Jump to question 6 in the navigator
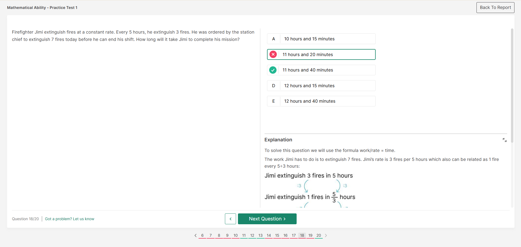The width and height of the screenshot is (521, 247). (x=202, y=235)
